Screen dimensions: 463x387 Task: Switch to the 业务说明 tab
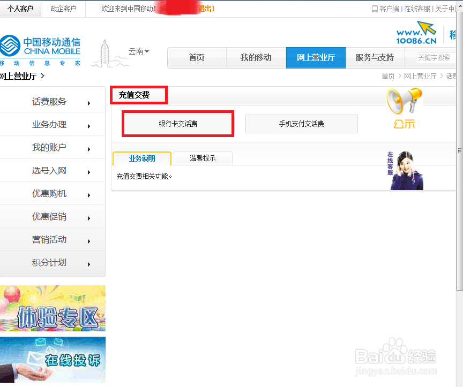[141, 158]
